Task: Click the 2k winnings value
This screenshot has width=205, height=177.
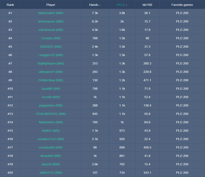Action: [x=122, y=21]
